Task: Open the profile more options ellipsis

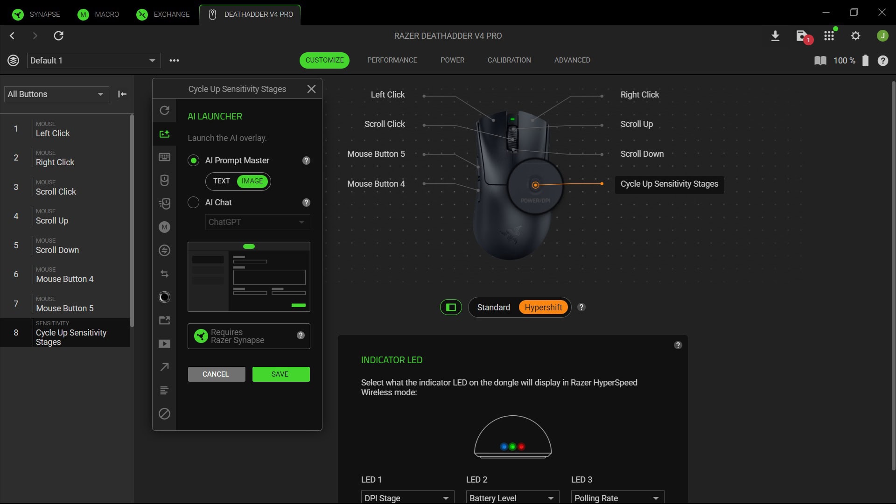Action: coord(174,61)
